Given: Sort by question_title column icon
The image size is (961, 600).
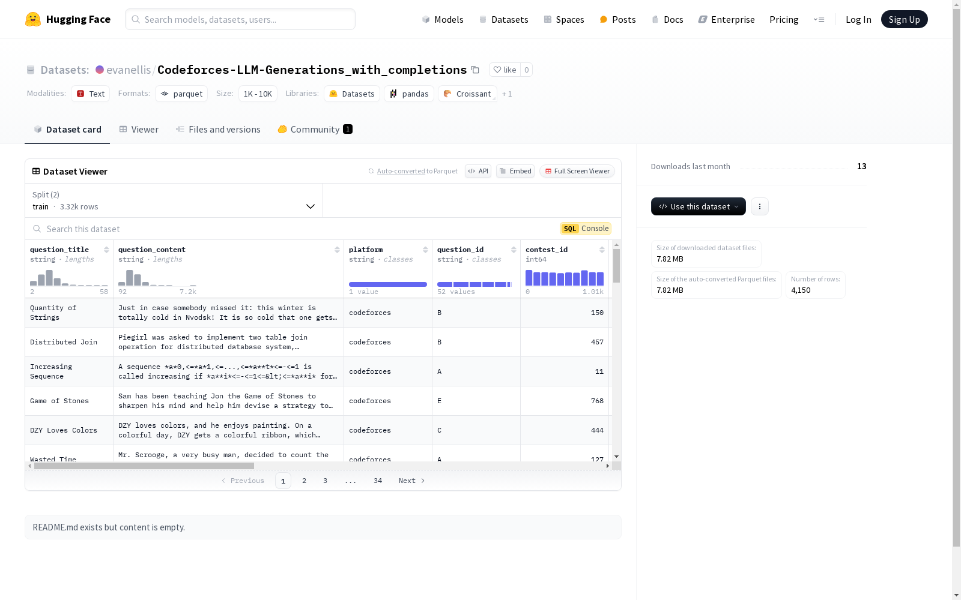Looking at the screenshot, I should 106,250.
